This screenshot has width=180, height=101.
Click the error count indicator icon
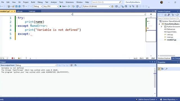pos(12,58)
